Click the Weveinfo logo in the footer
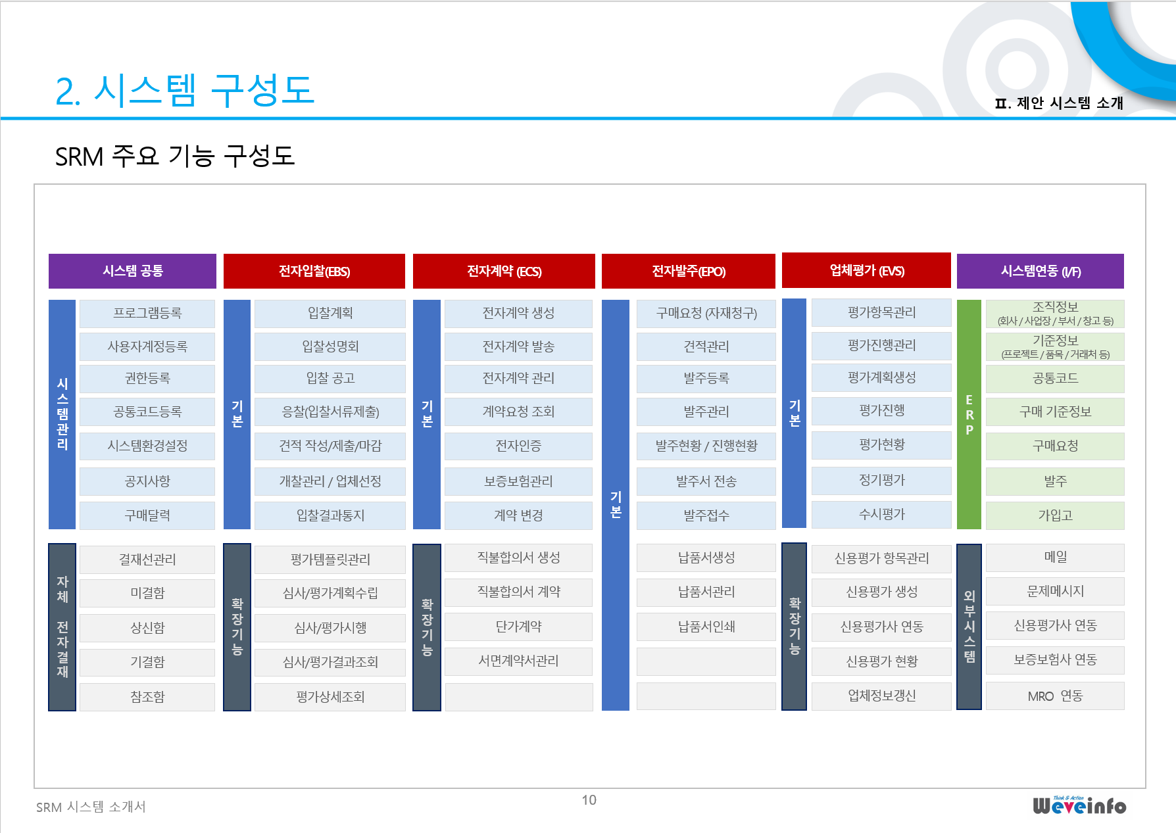Screen dimensions: 1176x833 [x=1079, y=805]
